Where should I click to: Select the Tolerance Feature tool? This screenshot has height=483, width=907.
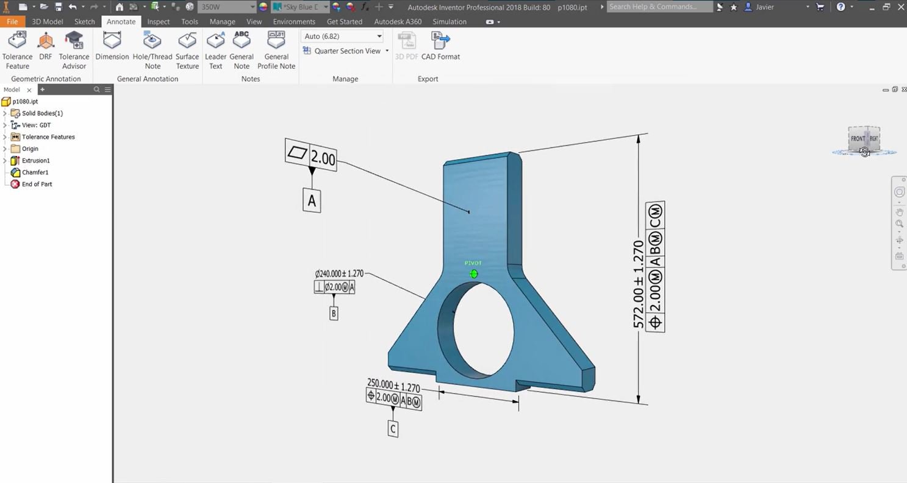point(17,51)
